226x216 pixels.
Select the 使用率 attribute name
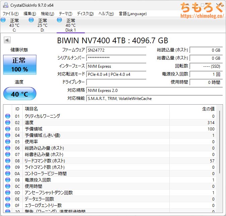tap(31, 142)
